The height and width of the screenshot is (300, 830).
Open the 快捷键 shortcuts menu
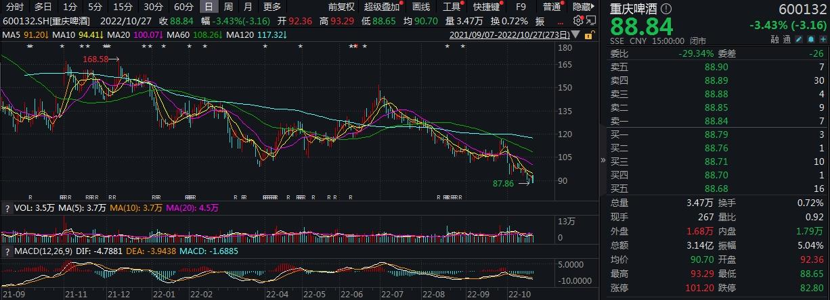tap(486, 7)
